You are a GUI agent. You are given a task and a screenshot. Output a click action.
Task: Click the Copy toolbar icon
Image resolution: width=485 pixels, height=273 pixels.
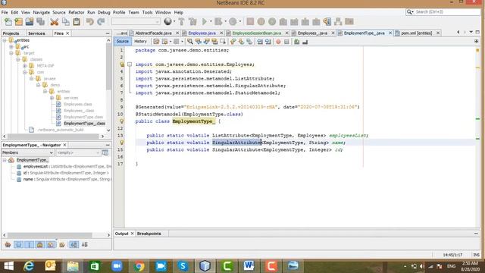click(x=66, y=22)
